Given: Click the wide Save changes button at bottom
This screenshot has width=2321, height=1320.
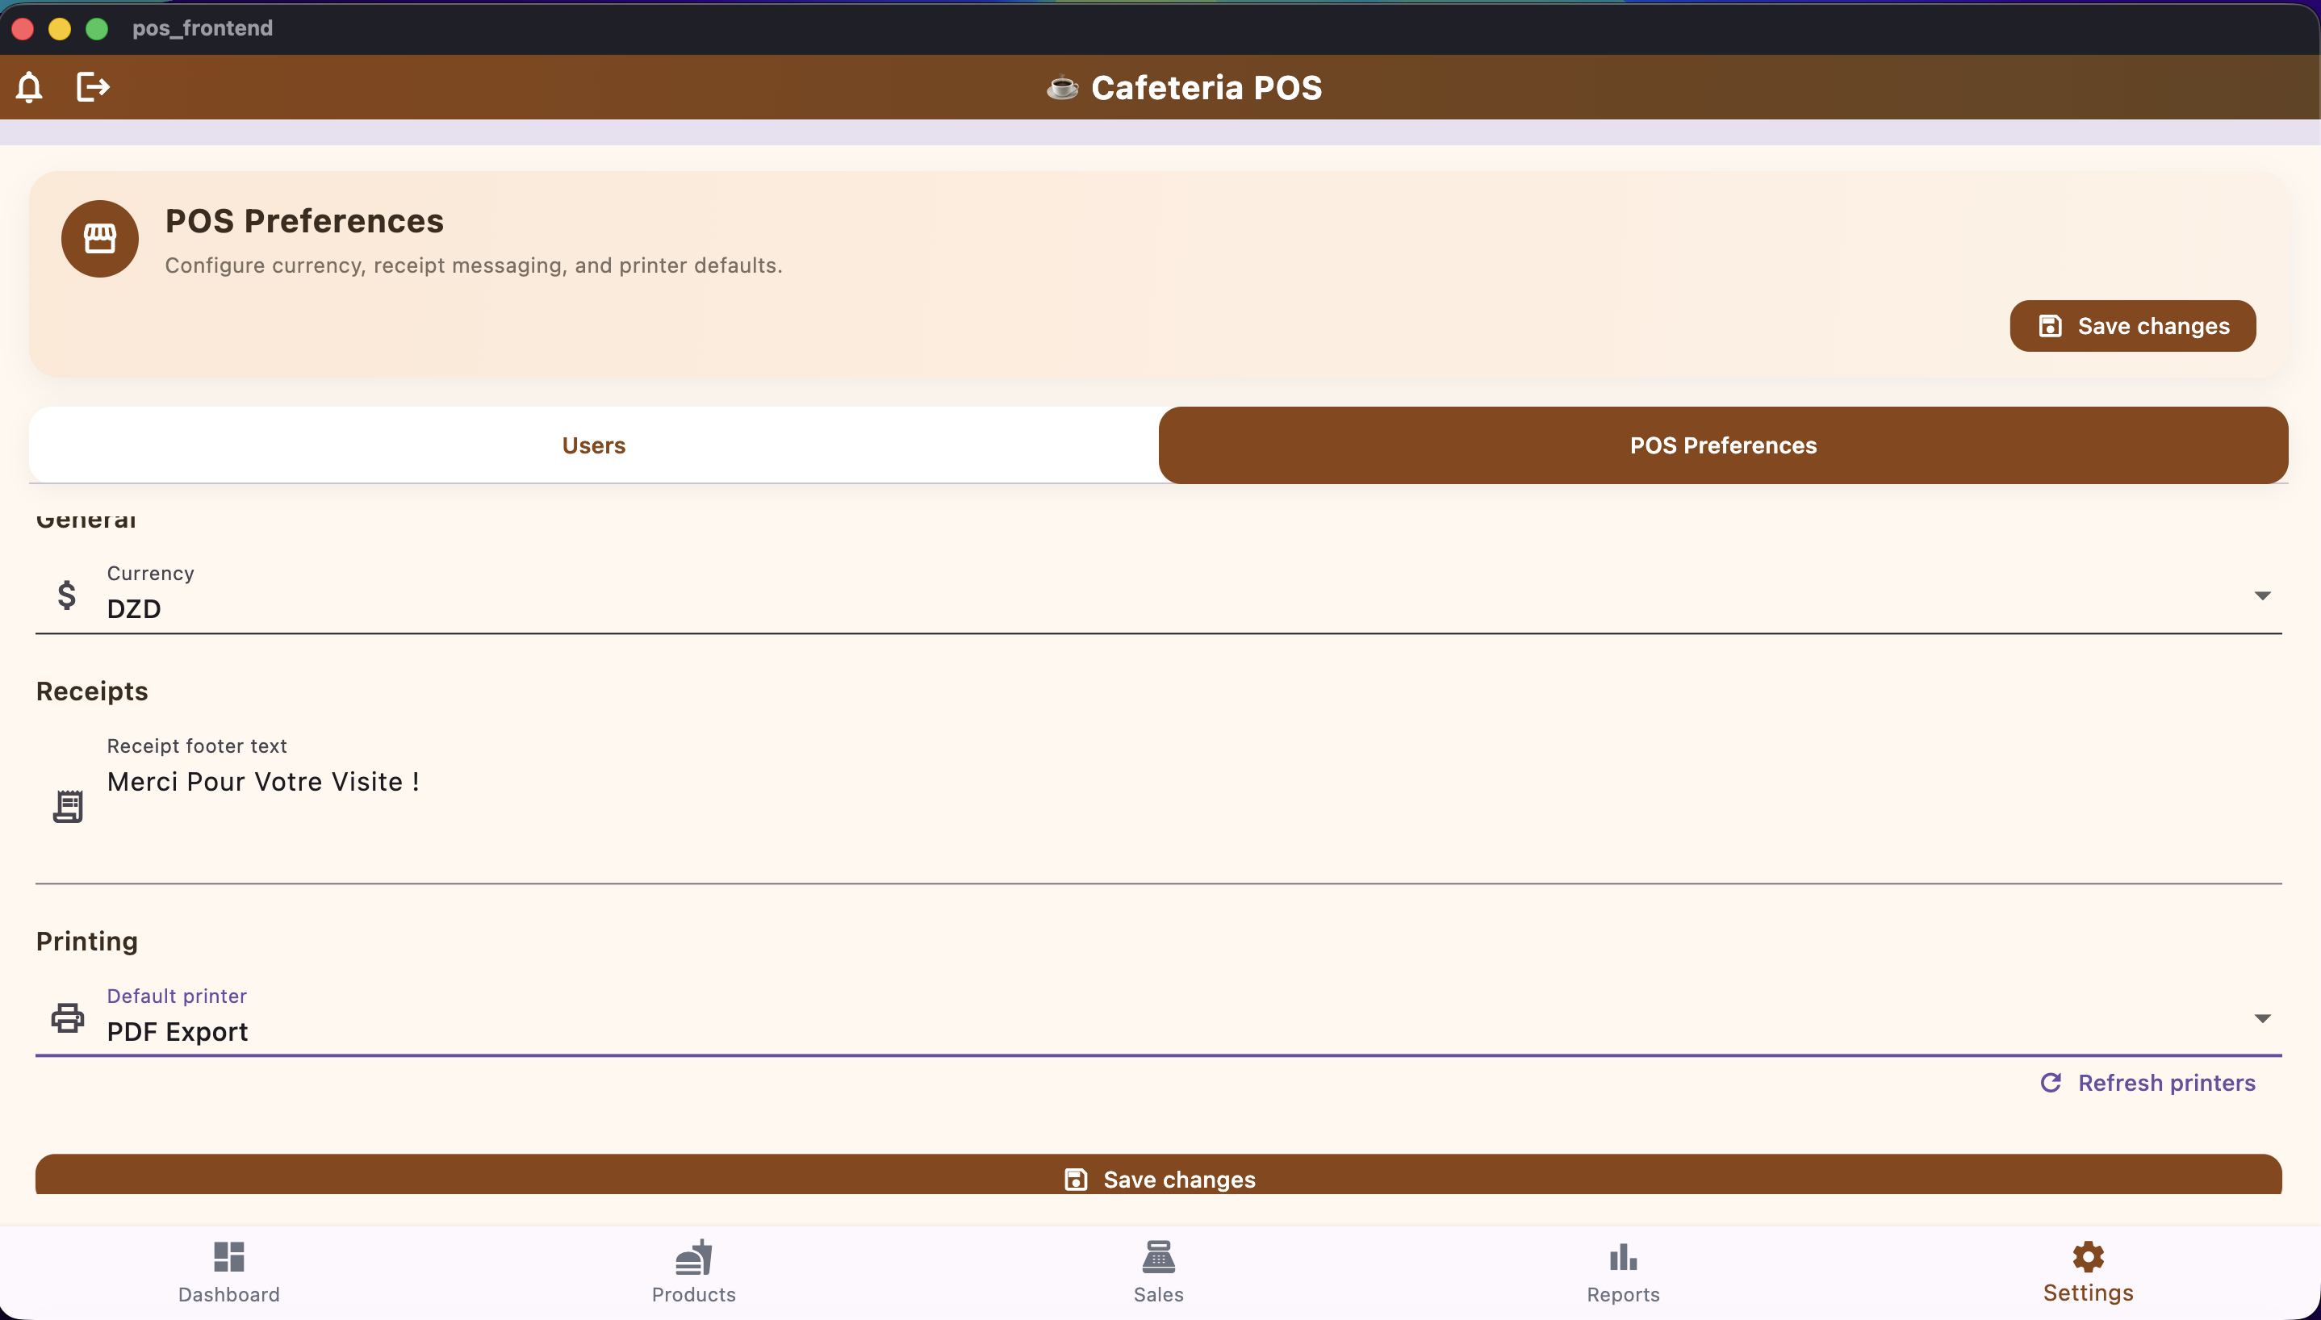Looking at the screenshot, I should pyautogui.click(x=1159, y=1175).
